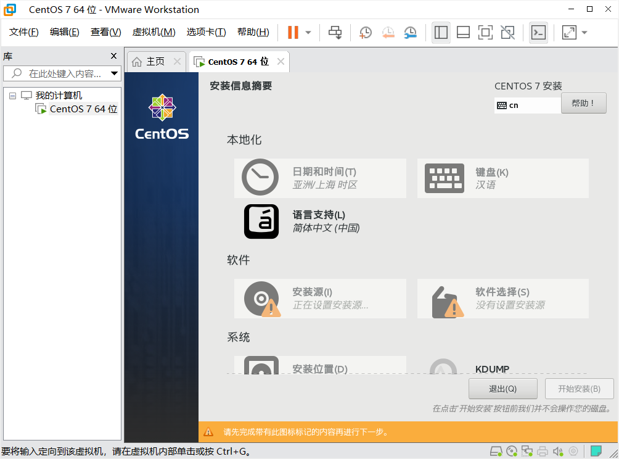This screenshot has height=459, width=619.
Task: Click the network adapter status bar icon
Action: click(x=527, y=451)
